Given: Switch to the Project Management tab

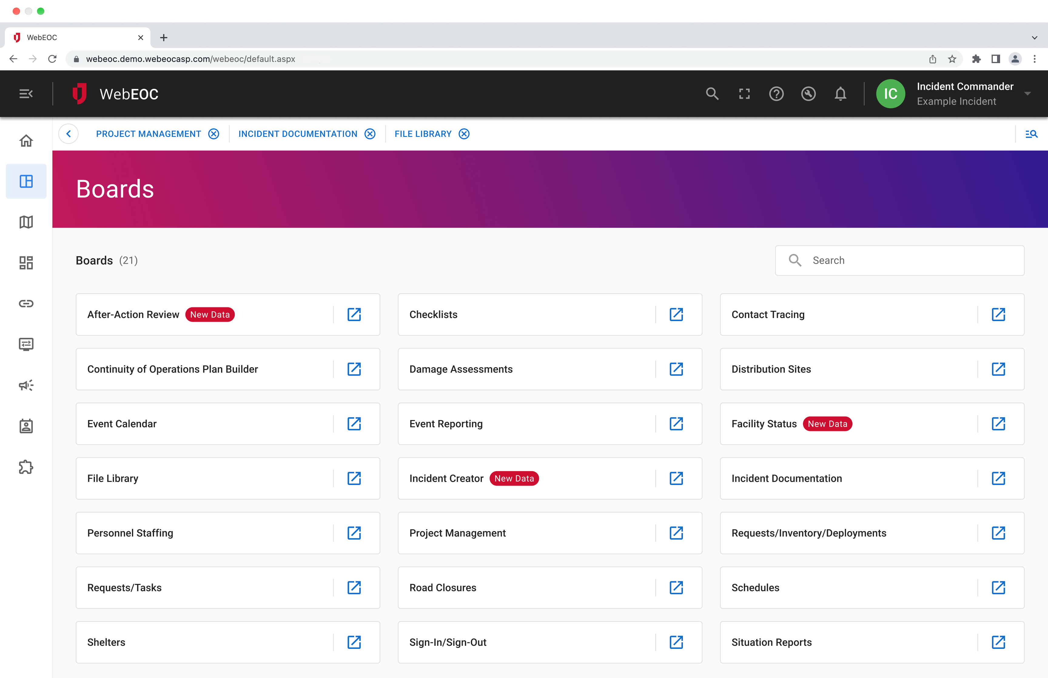Looking at the screenshot, I should click(149, 134).
